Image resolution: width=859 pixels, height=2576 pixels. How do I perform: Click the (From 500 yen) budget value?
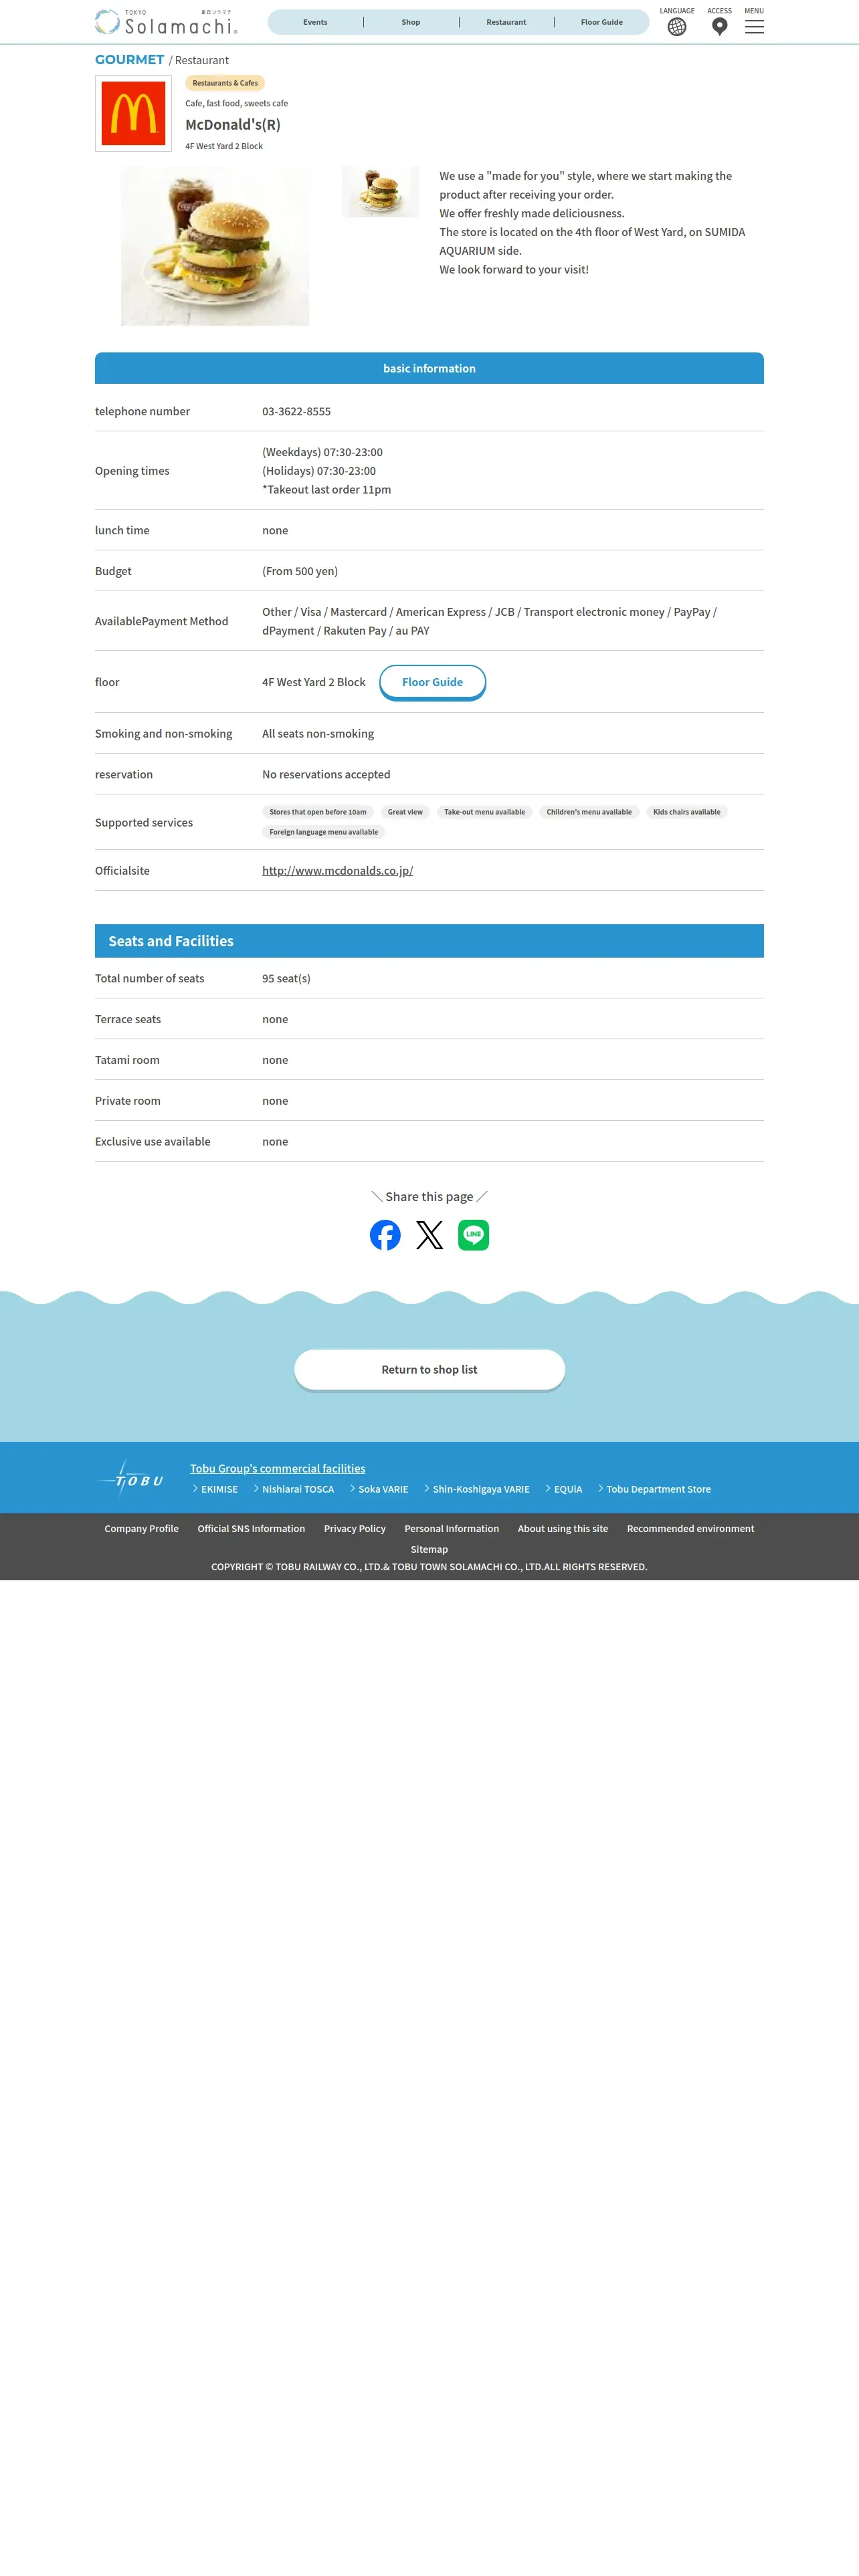[x=300, y=572]
